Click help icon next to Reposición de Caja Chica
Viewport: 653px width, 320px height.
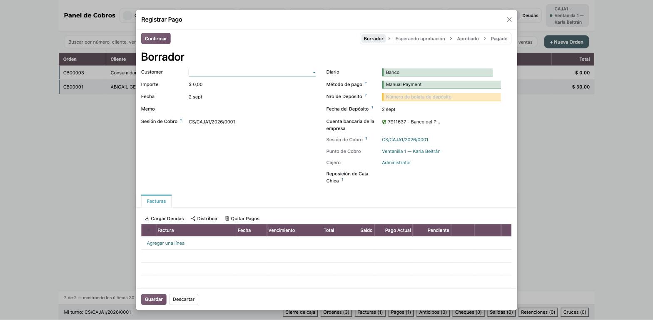point(342,180)
